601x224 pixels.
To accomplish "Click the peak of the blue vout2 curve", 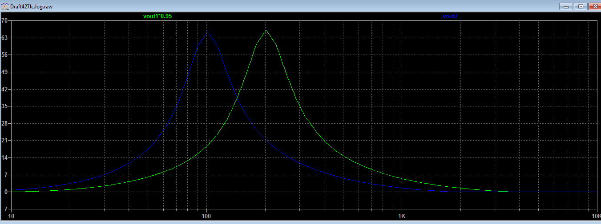I will 207,32.
